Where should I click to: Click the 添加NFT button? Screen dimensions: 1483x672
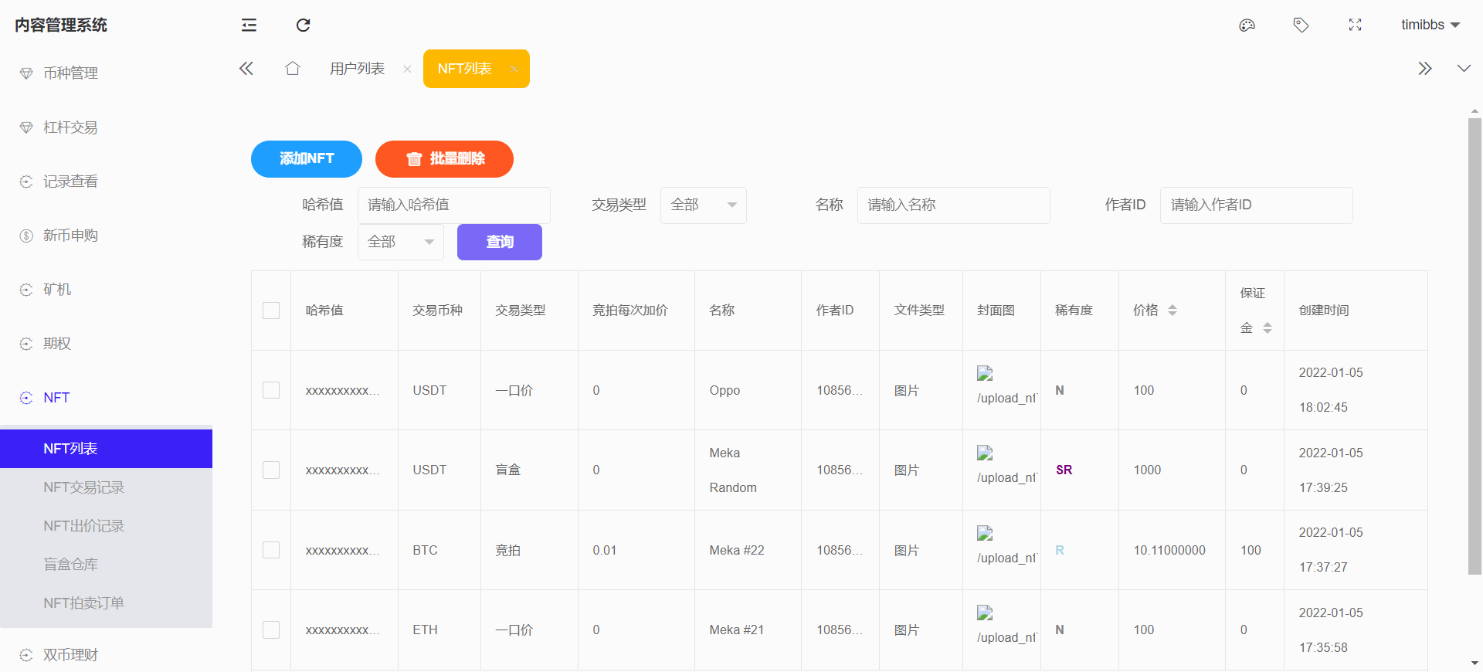point(307,159)
